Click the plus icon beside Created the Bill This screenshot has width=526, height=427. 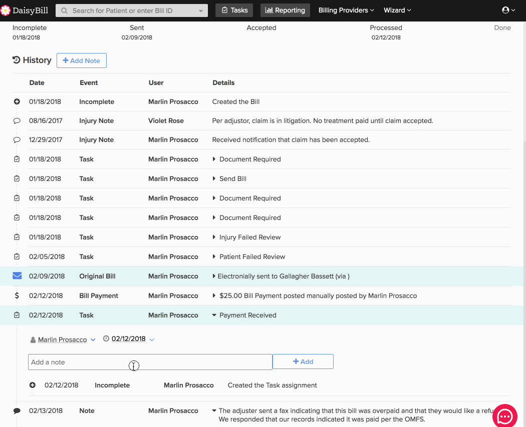click(17, 101)
